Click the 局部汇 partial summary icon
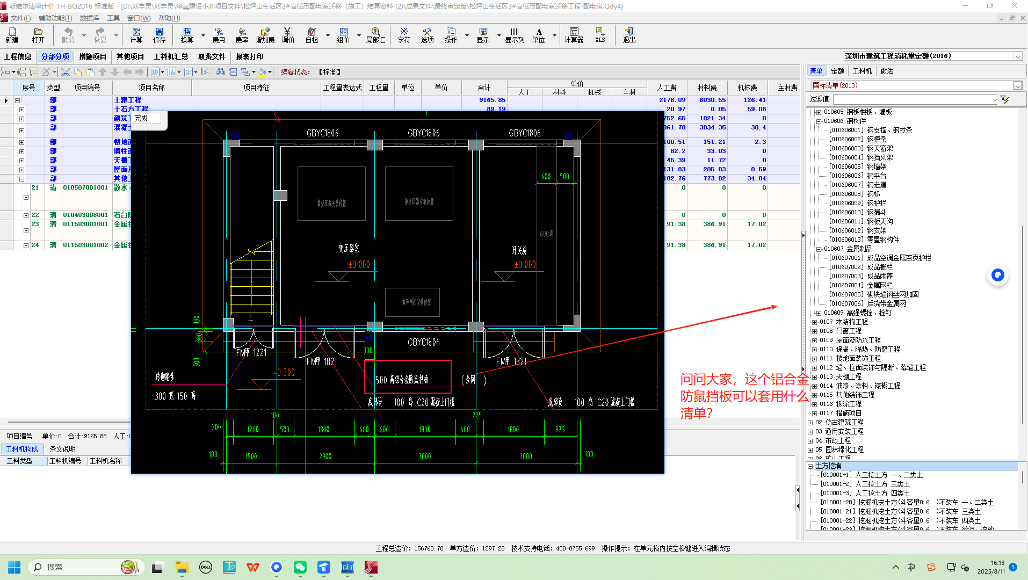1028x580 pixels. tap(375, 35)
